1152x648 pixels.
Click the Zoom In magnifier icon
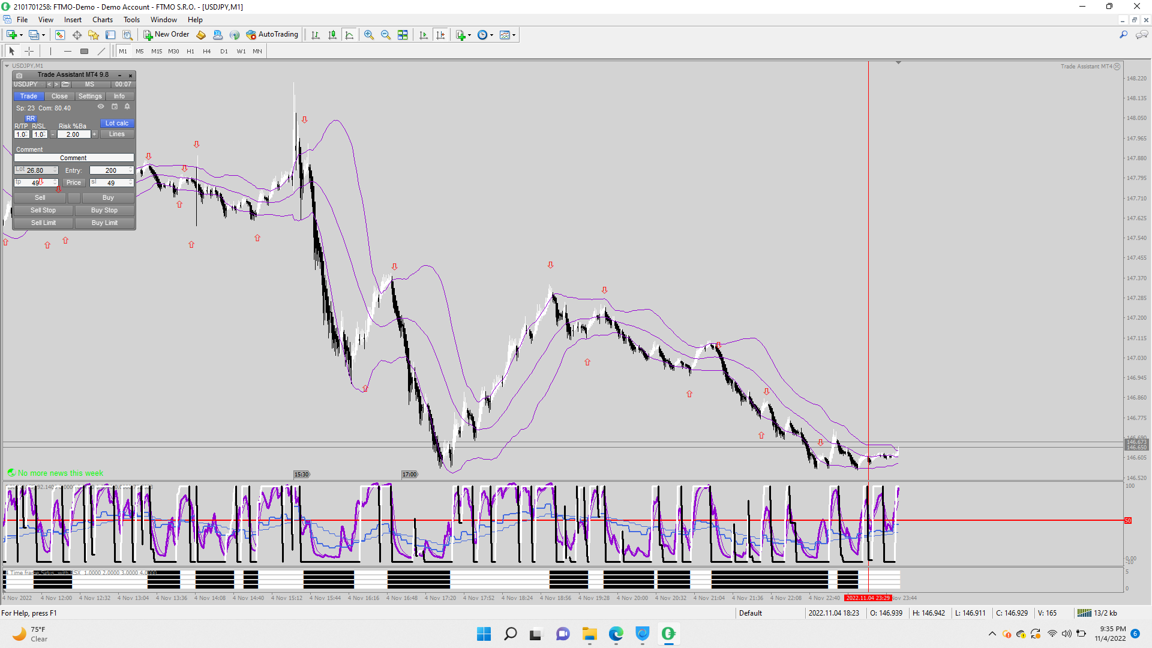[x=369, y=35]
